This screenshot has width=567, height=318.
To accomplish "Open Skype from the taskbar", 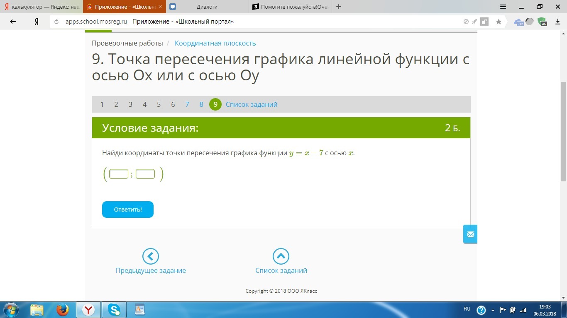I will coord(114,309).
